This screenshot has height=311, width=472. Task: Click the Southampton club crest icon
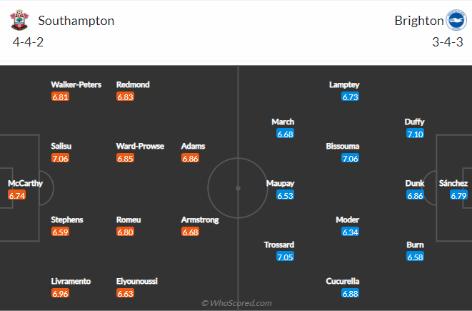[19, 20]
